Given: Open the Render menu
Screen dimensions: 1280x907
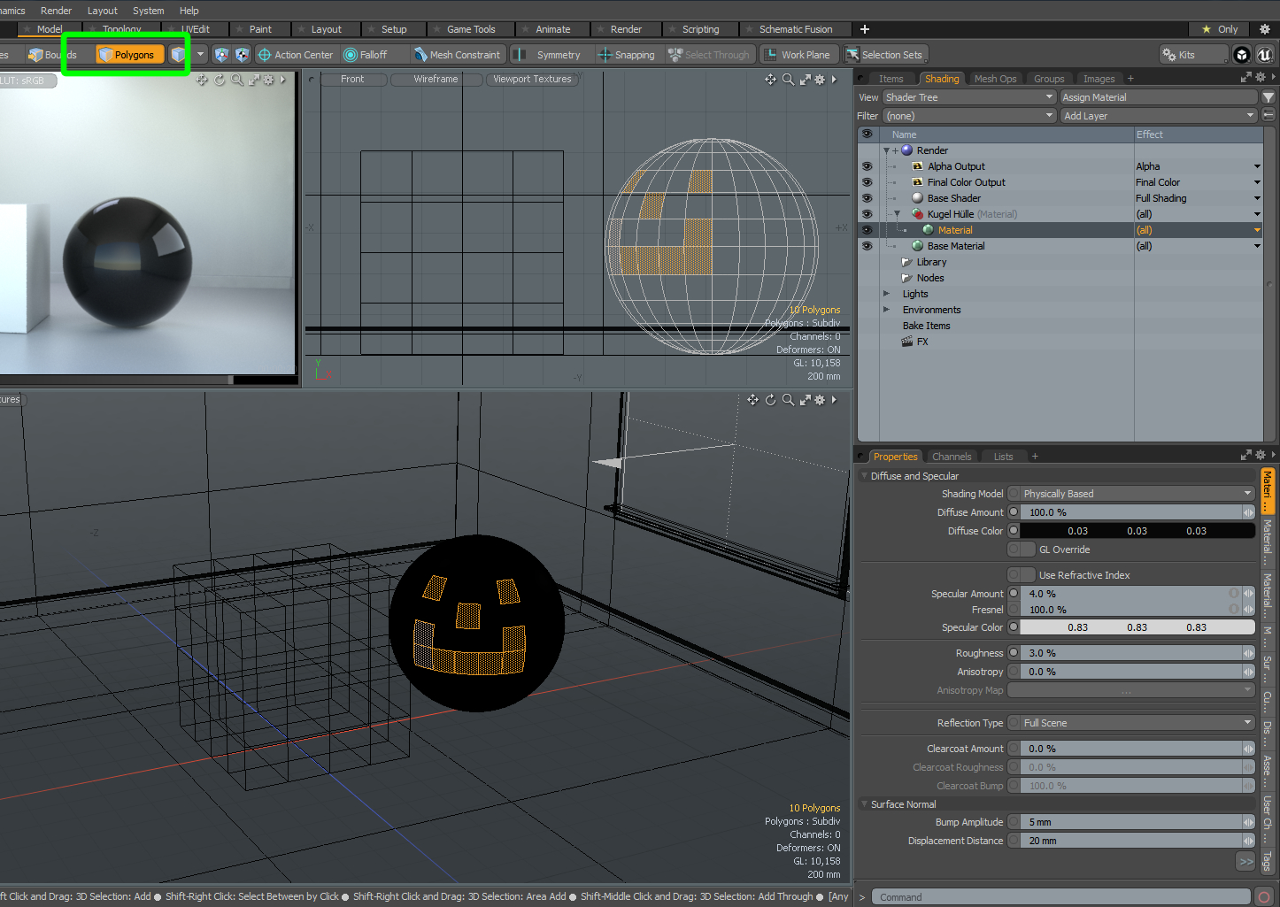Looking at the screenshot, I should click(56, 11).
